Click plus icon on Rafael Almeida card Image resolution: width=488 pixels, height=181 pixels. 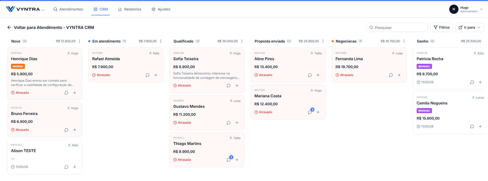click(x=156, y=75)
